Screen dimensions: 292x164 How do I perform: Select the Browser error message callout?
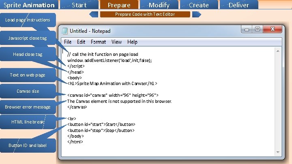(28, 107)
